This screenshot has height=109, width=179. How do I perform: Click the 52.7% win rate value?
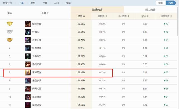pos(81,48)
